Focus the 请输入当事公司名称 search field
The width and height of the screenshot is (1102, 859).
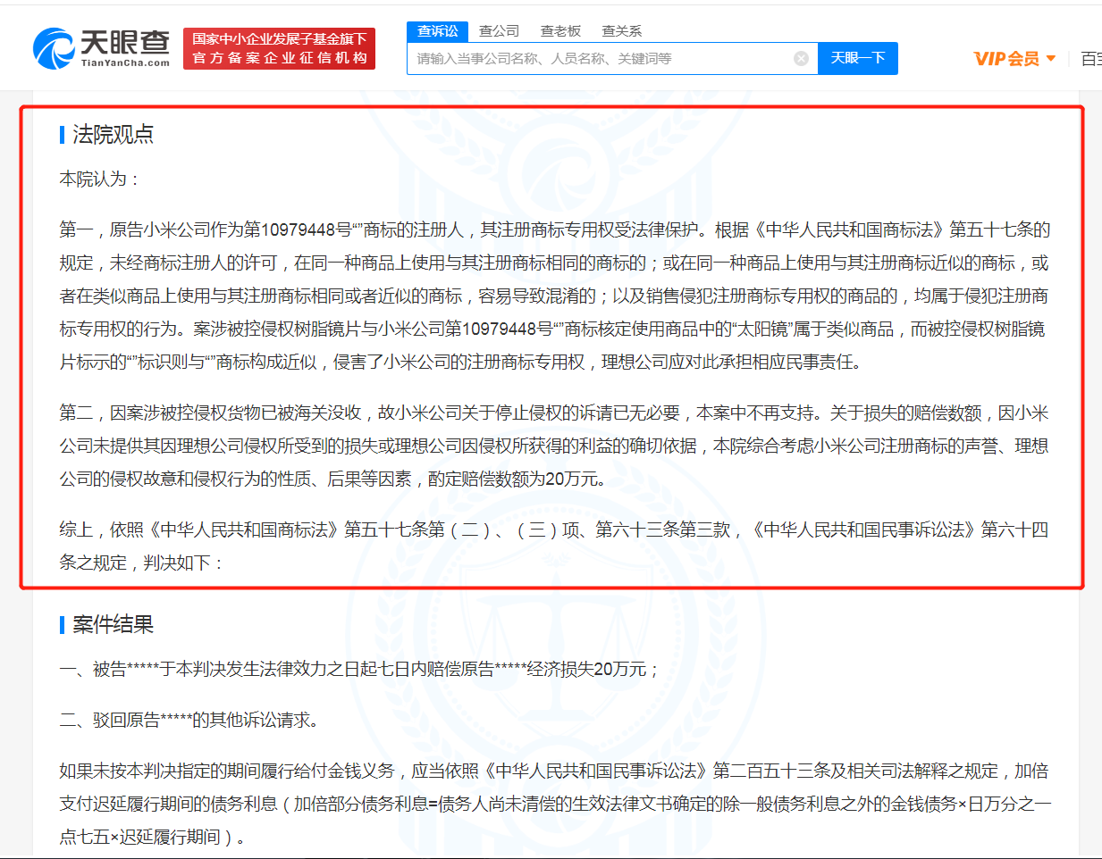click(x=612, y=58)
